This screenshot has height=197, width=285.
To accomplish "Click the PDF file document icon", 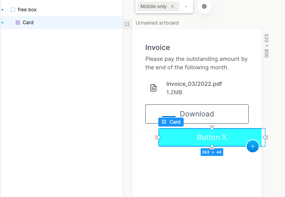I will coord(153,88).
